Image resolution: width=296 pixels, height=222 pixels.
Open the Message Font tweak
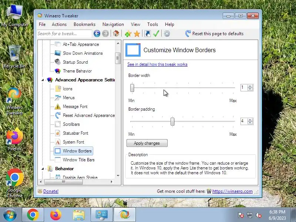(75, 107)
